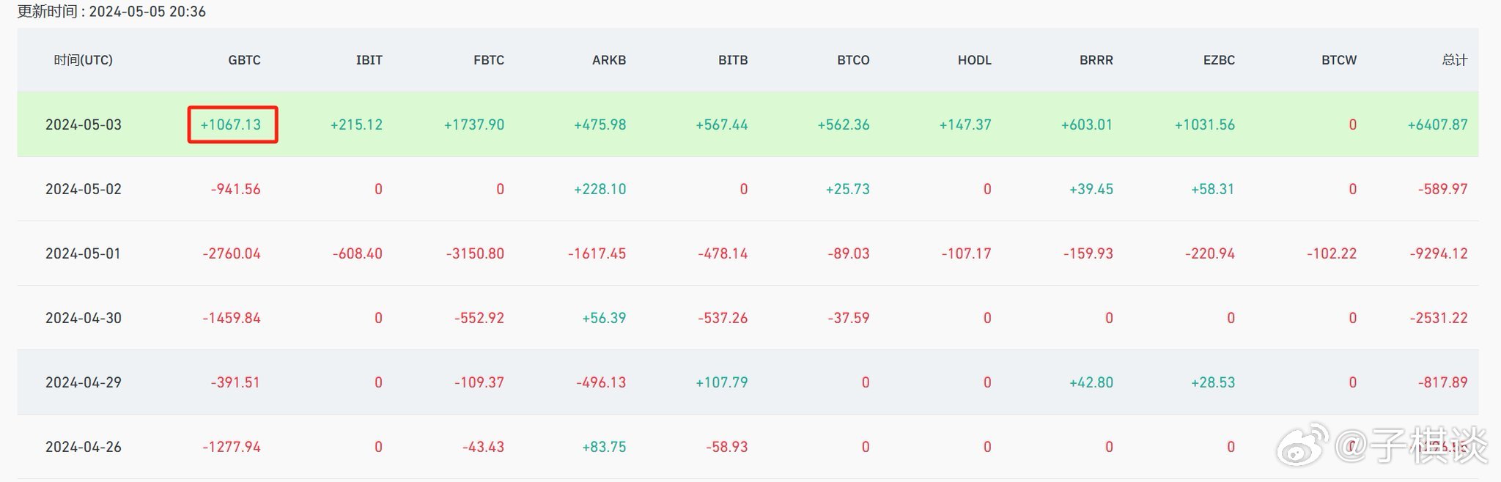Select the -102.22 BTCW value

click(1331, 253)
